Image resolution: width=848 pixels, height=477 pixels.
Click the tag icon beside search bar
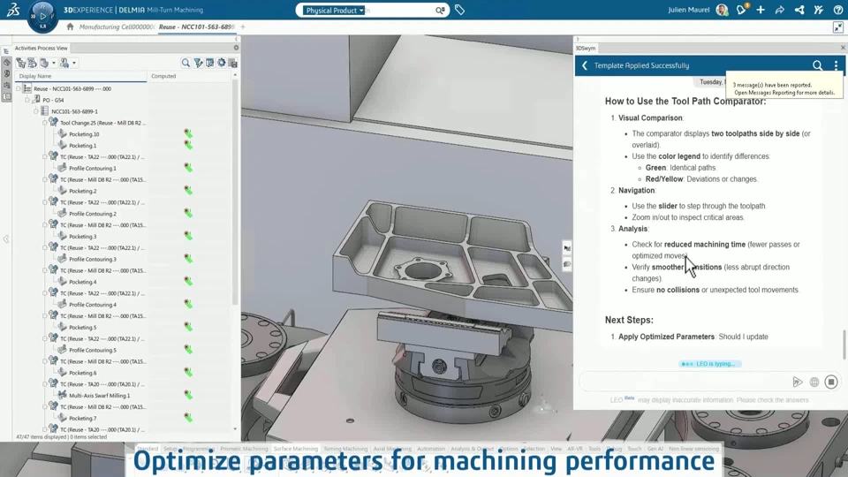(459, 10)
